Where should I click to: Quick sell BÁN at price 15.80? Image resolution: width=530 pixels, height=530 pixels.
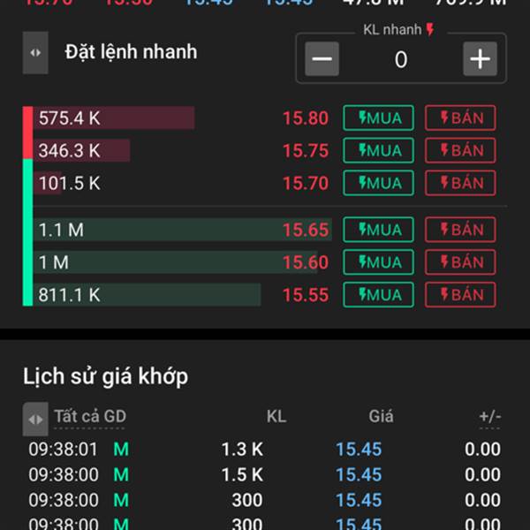[x=460, y=118]
